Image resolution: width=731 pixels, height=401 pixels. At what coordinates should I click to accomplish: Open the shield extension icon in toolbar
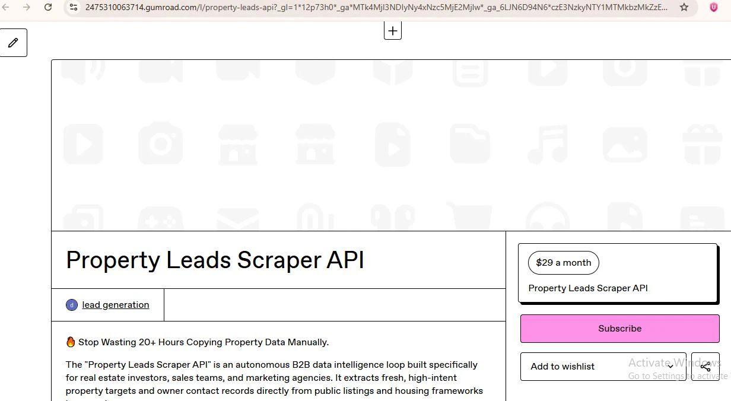point(714,8)
